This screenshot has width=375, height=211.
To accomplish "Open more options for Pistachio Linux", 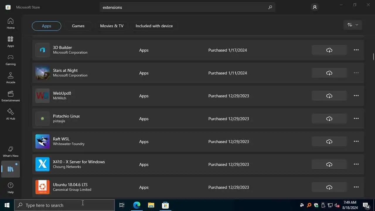I will [x=356, y=119].
